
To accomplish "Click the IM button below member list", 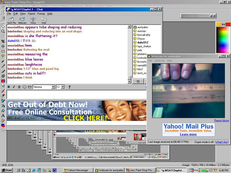I will coord(138,81).
